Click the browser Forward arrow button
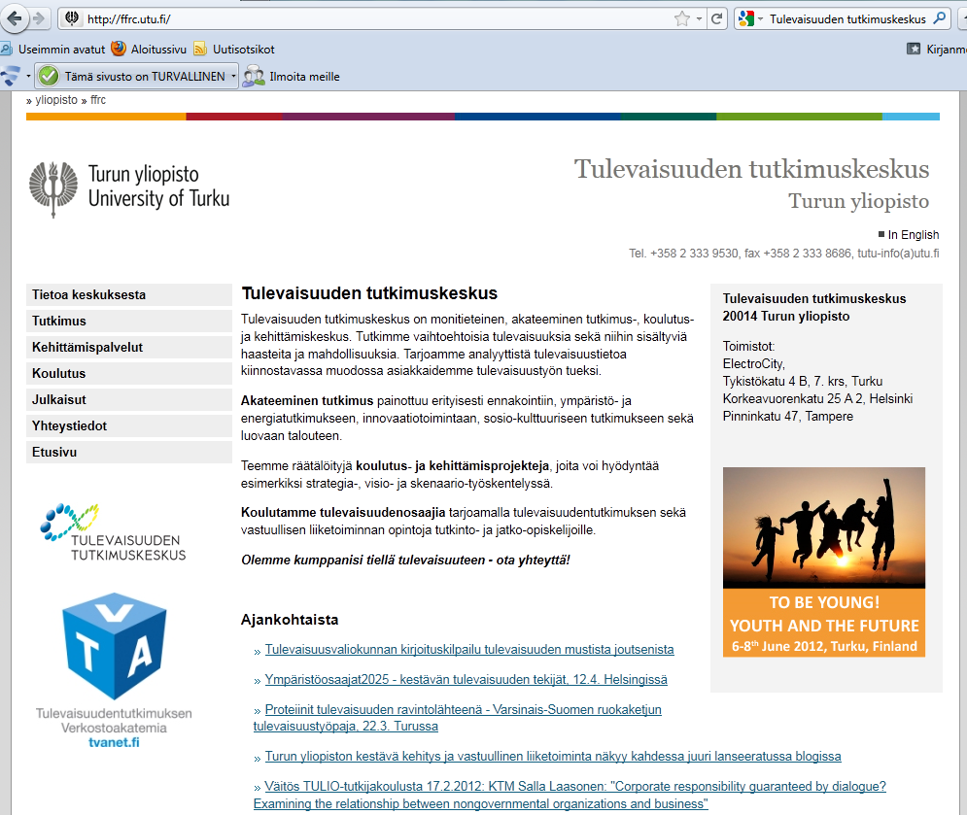 click(x=39, y=18)
